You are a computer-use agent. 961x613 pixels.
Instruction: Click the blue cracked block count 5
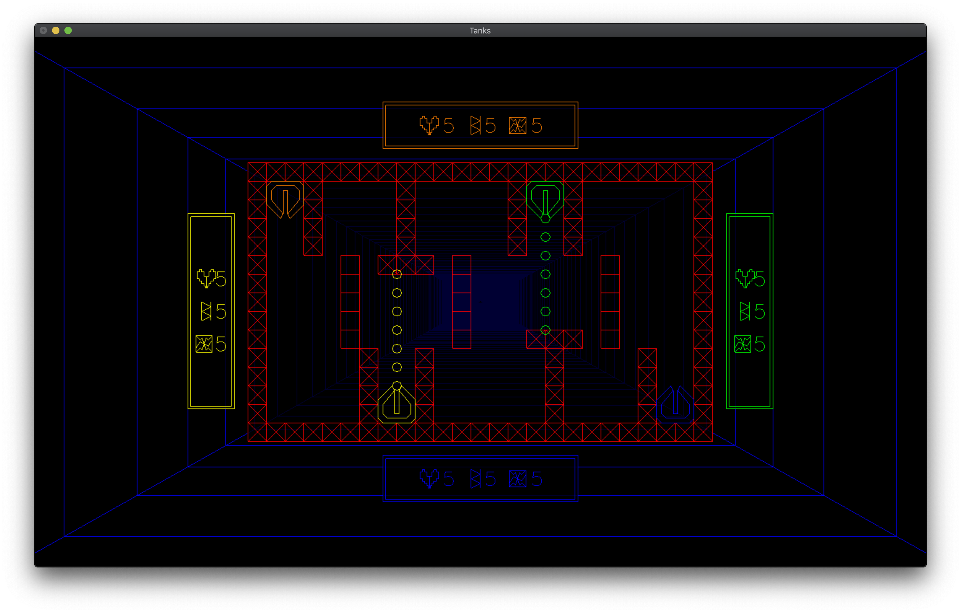537,479
